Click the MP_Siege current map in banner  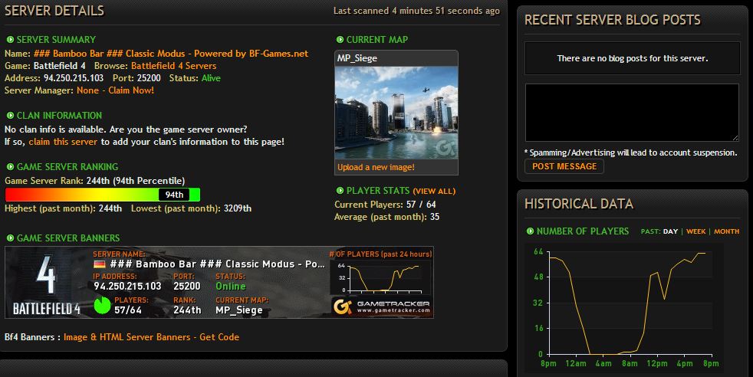click(238, 310)
